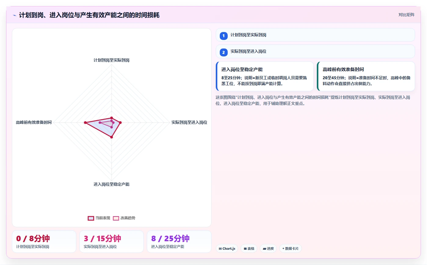
Task: Click the 8 / 25分钟 stat card
Action: [179, 242]
